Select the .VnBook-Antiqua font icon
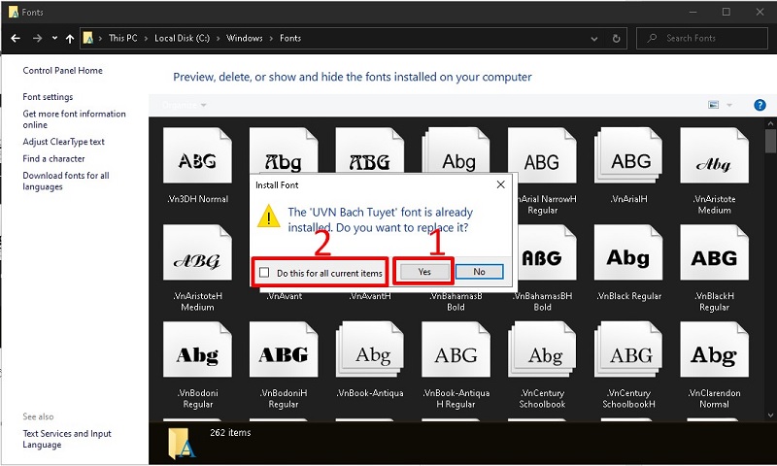Screen dimensions: 777x466 (370, 349)
